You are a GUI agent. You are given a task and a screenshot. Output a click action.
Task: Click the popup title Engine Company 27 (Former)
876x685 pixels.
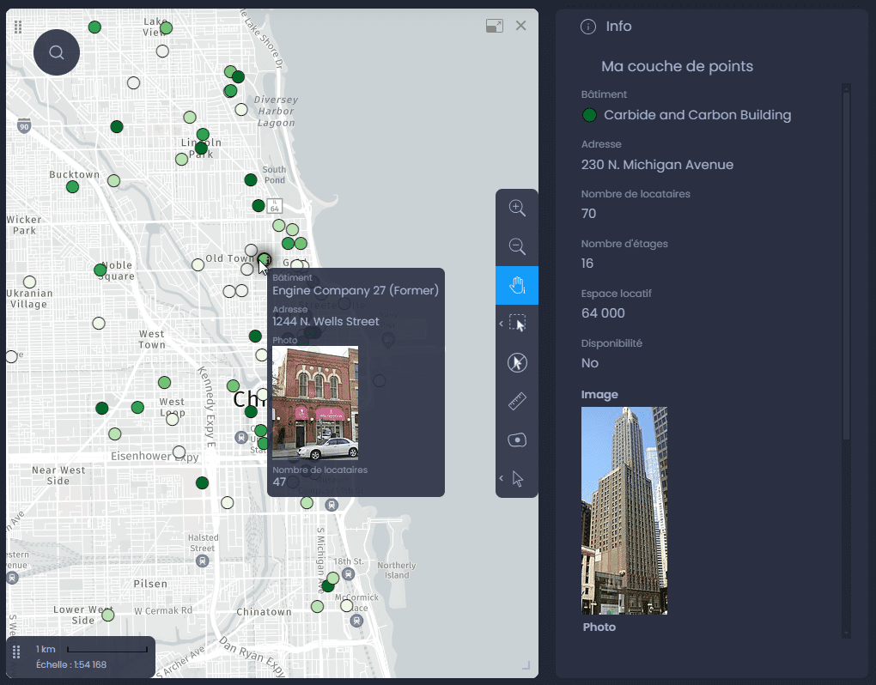356,290
